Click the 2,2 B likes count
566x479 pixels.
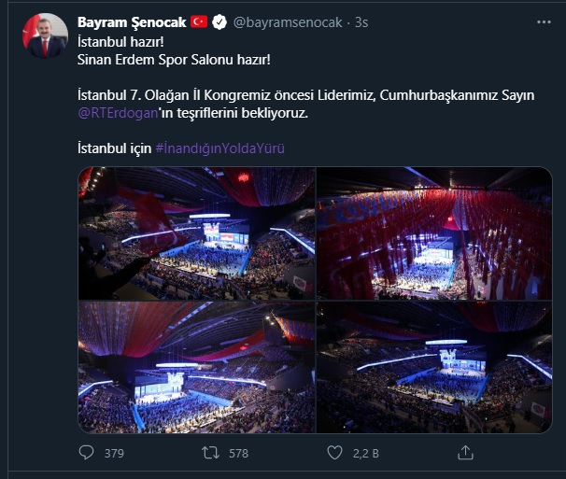pos(366,454)
